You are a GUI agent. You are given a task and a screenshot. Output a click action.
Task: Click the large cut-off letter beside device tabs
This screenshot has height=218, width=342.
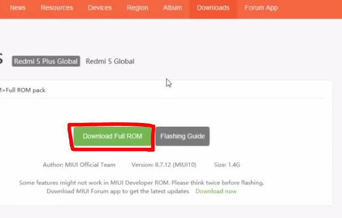pyautogui.click(x=1, y=59)
